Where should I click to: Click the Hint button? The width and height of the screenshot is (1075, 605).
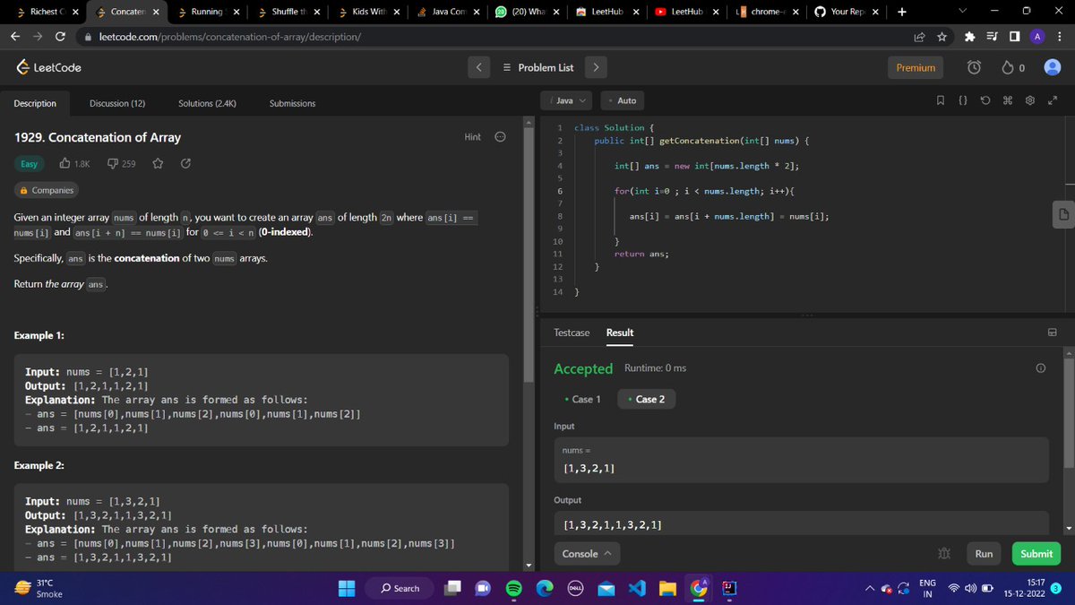click(473, 137)
